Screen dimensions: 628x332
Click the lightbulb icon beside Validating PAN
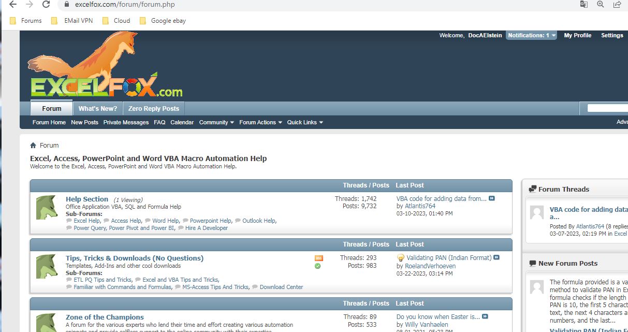400,257
